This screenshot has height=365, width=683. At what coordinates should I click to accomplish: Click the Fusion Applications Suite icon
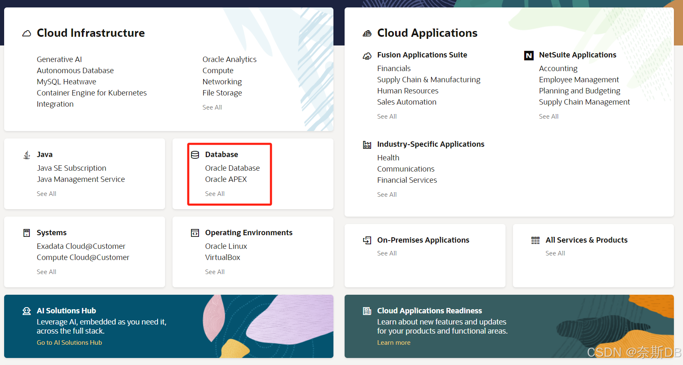pyautogui.click(x=367, y=56)
